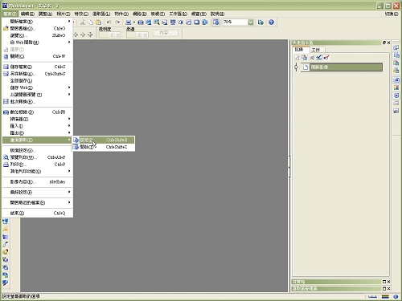Select 全部儲存(L) Save All entry
The width and height of the screenshot is (402, 301).
tap(38, 80)
